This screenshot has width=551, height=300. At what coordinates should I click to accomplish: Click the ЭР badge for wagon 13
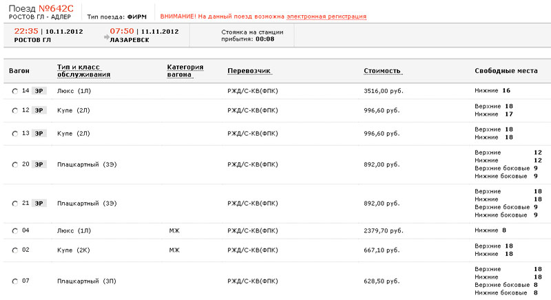40,133
